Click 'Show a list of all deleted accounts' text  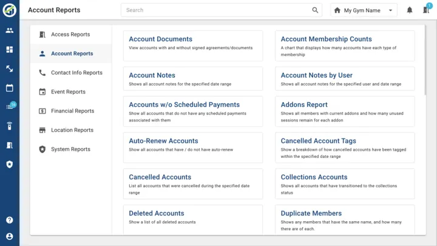pos(162,222)
